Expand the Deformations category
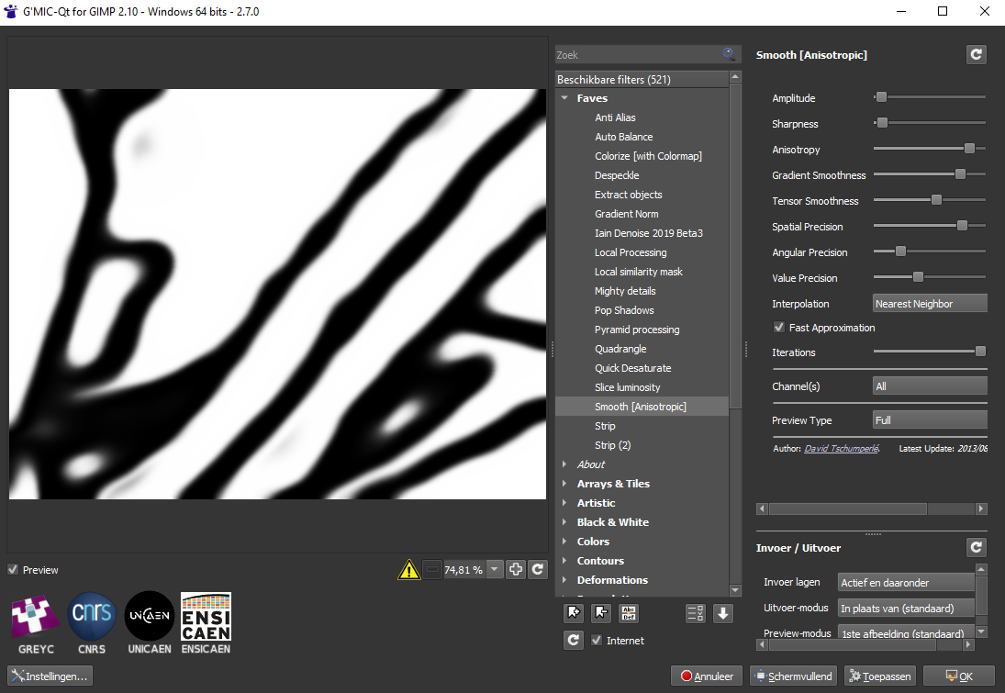Image resolution: width=1005 pixels, height=693 pixels. 564,579
